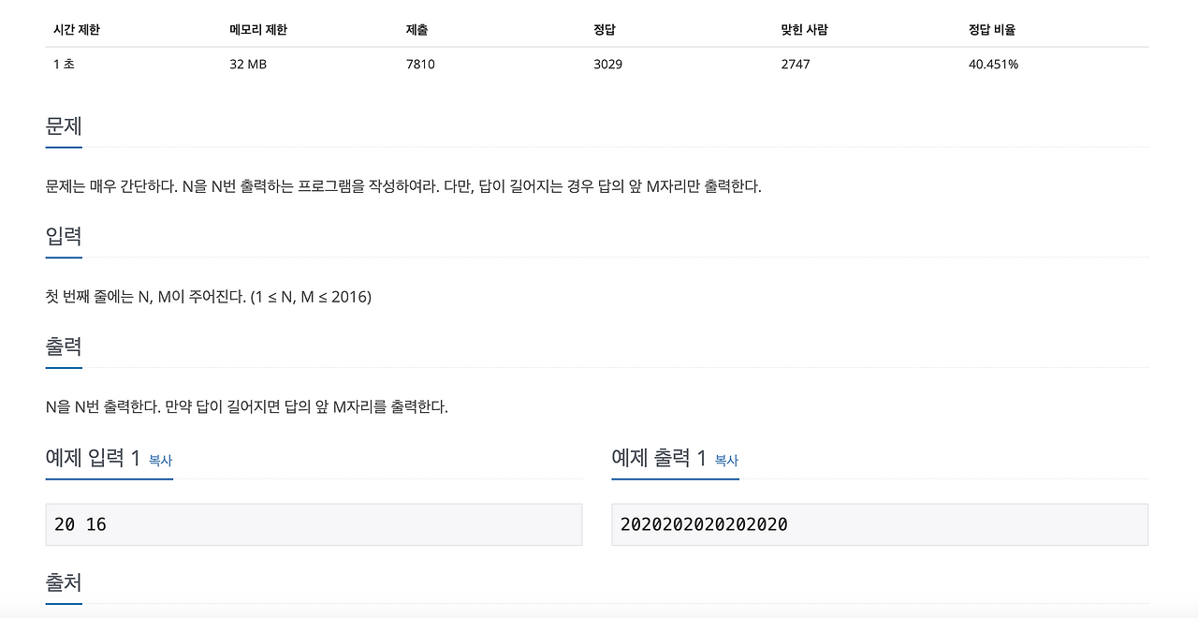
Task: Select the 출력 section heading
Action: (63, 346)
